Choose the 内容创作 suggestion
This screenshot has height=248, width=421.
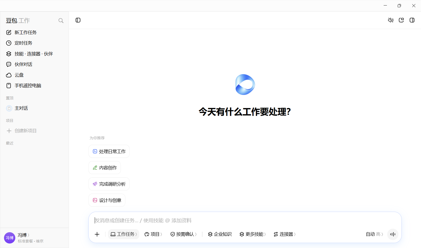tap(105, 168)
